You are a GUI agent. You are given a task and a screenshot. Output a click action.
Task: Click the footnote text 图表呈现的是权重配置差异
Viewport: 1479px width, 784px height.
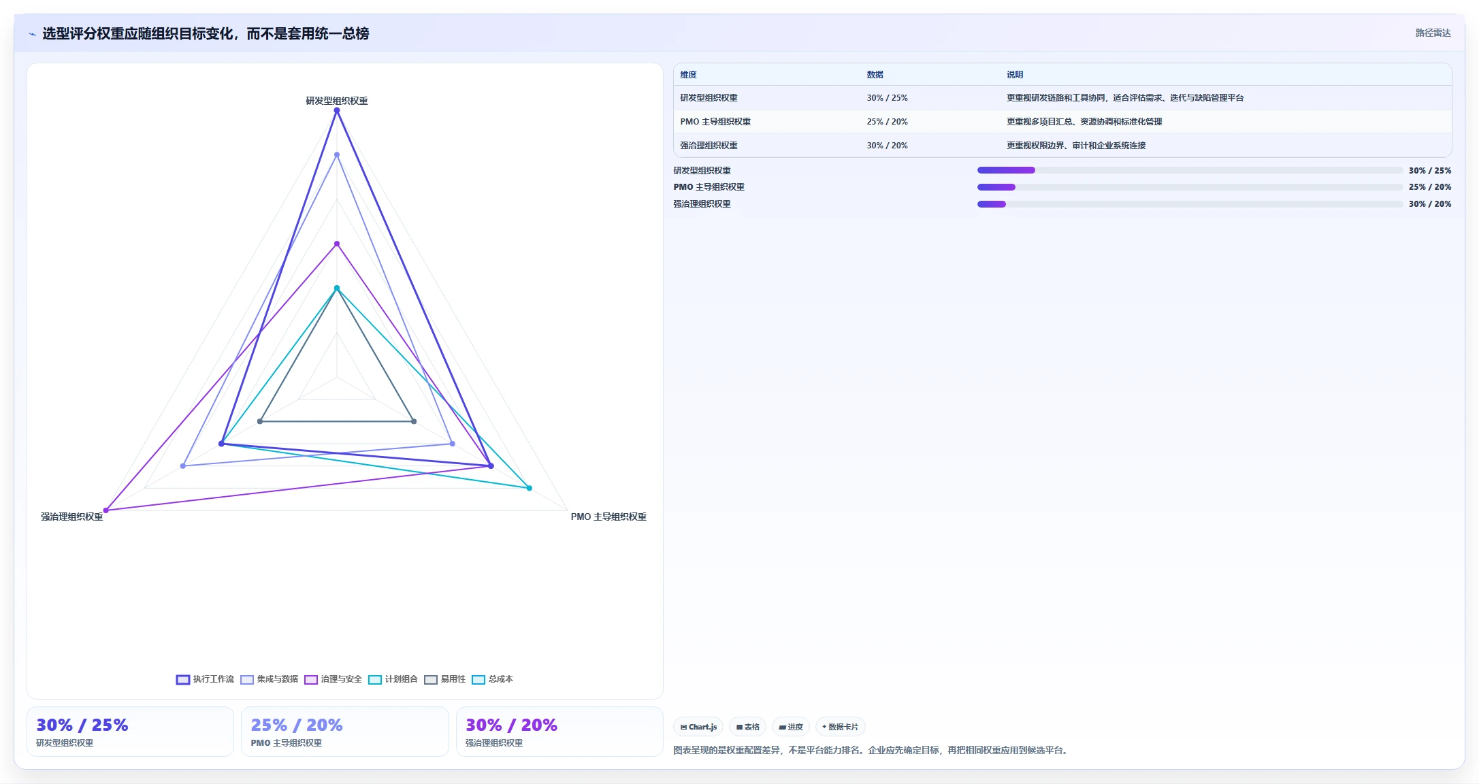click(x=871, y=750)
